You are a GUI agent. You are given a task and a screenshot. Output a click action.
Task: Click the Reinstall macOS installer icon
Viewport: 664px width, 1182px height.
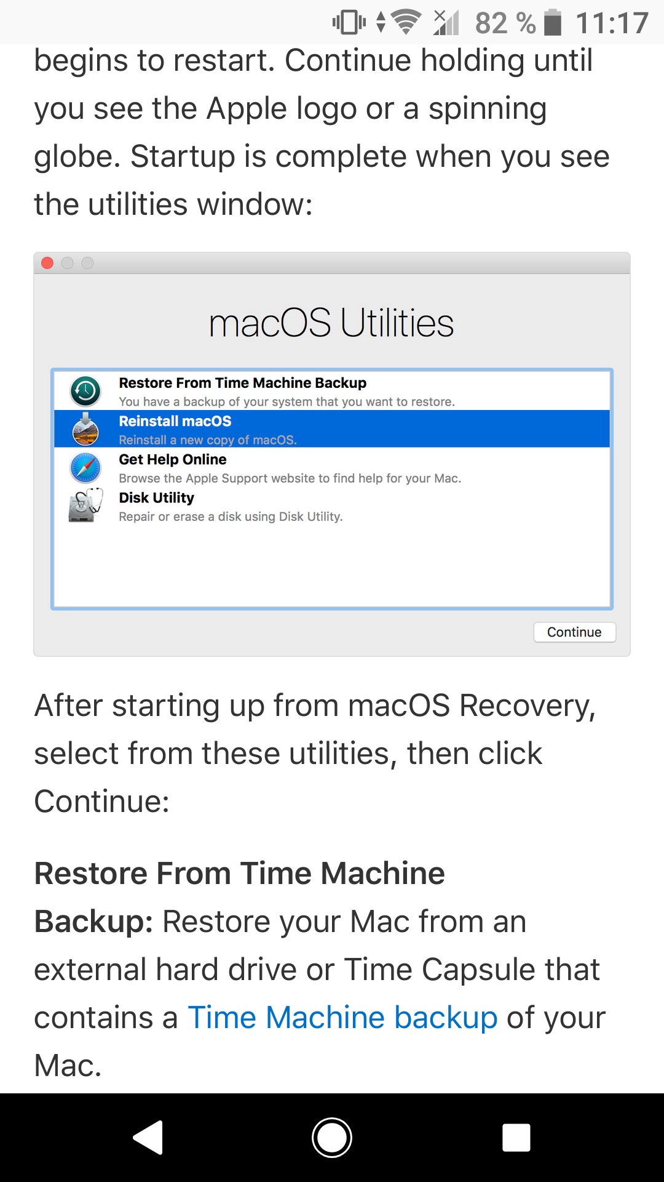point(85,428)
